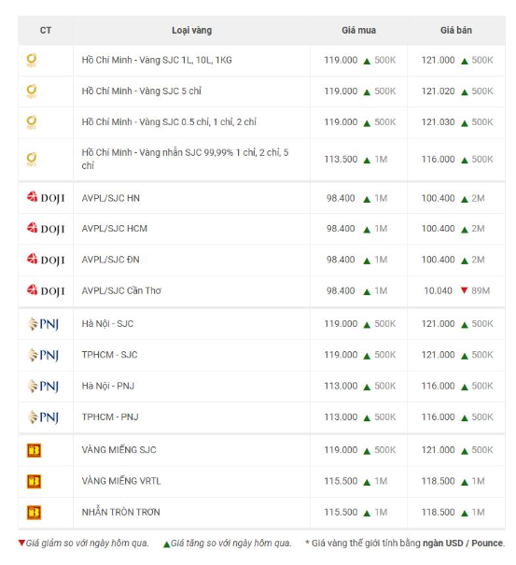Open the AVPL/SJC HCM gold type entry
Image resolution: width=516 pixels, height=565 pixels.
pos(115,229)
